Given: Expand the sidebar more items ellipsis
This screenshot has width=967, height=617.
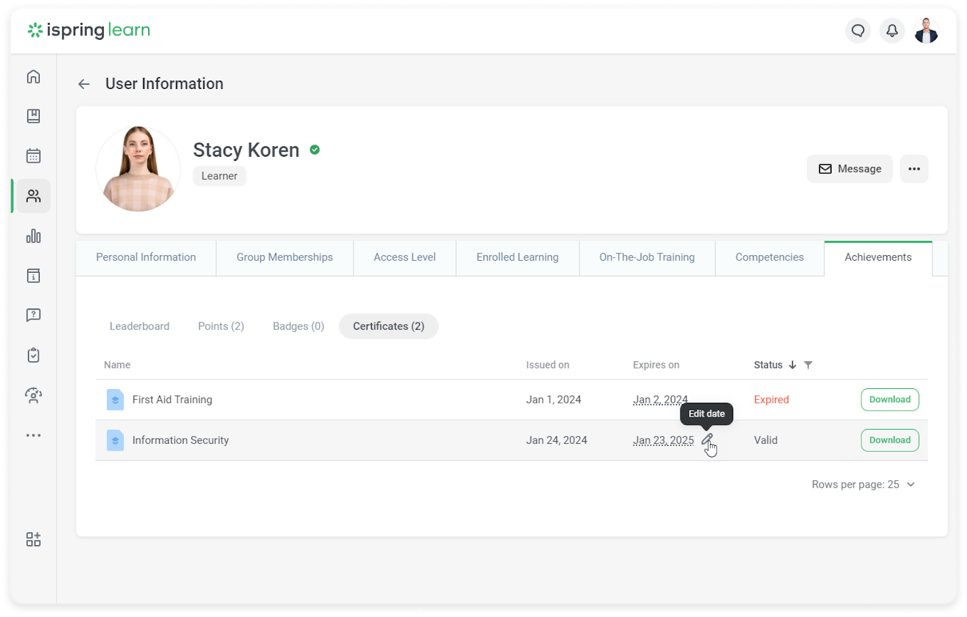Looking at the screenshot, I should (x=33, y=435).
